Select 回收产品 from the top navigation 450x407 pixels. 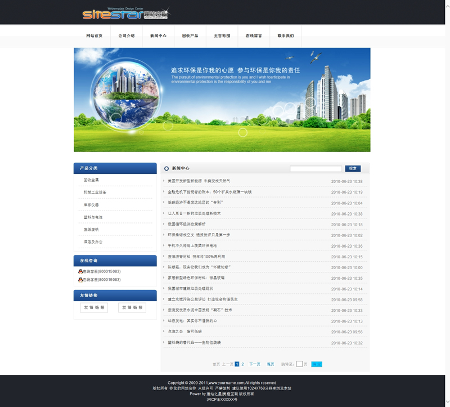190,35
